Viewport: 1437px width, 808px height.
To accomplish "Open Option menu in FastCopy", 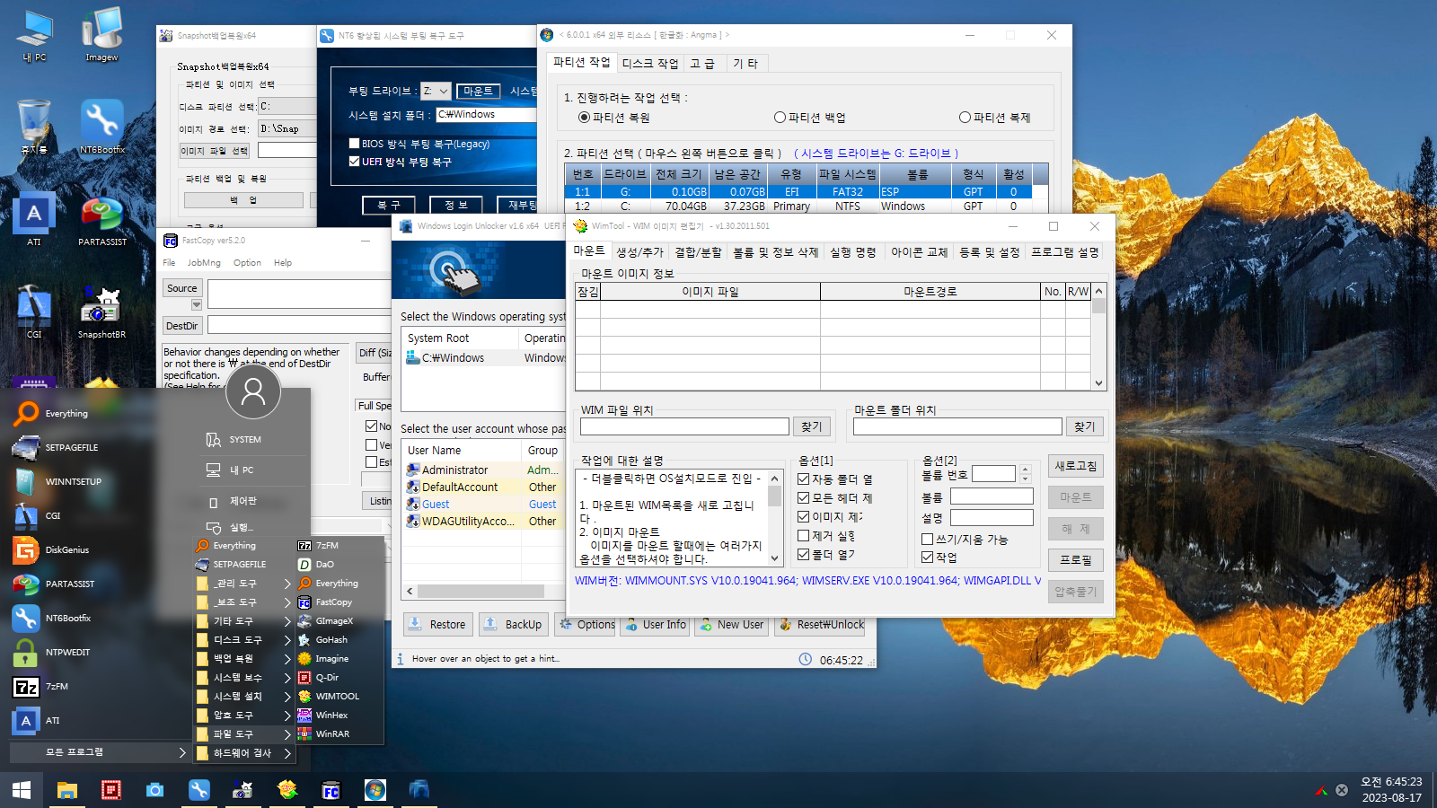I will pyautogui.click(x=247, y=263).
